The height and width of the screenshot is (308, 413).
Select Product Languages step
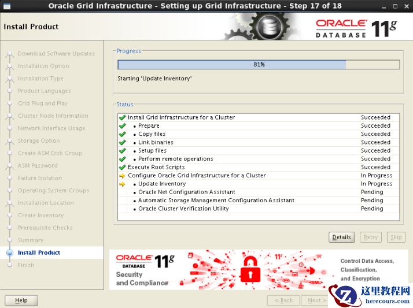coord(44,91)
